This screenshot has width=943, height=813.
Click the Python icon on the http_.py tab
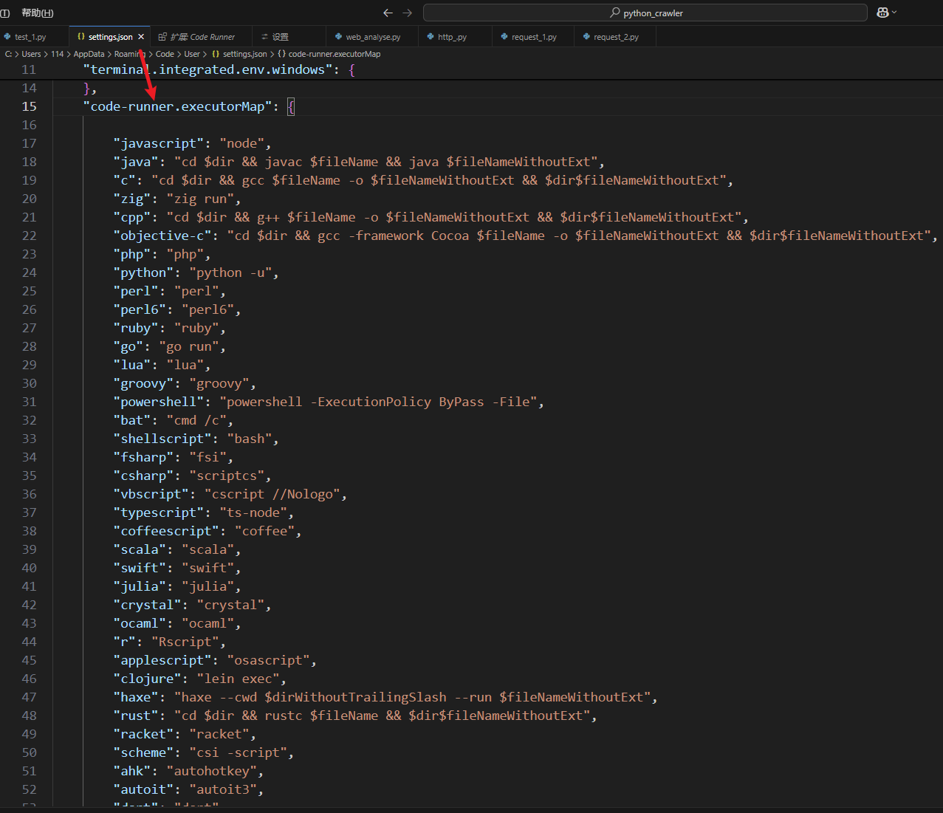[x=429, y=35]
